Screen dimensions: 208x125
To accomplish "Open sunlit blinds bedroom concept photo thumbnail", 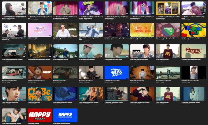I will pyautogui.click(x=91, y=94).
